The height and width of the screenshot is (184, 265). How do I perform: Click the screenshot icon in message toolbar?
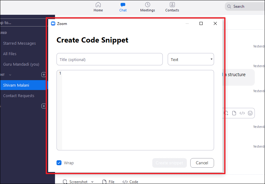(226, 113)
